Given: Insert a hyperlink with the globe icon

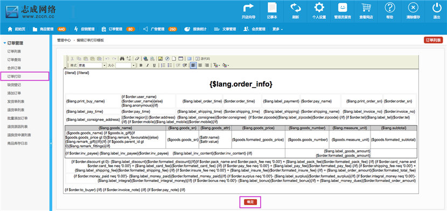Looking at the screenshot, I should pyautogui.click(x=145, y=59).
